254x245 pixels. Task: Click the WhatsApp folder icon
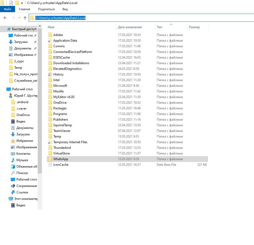[x=50, y=159]
